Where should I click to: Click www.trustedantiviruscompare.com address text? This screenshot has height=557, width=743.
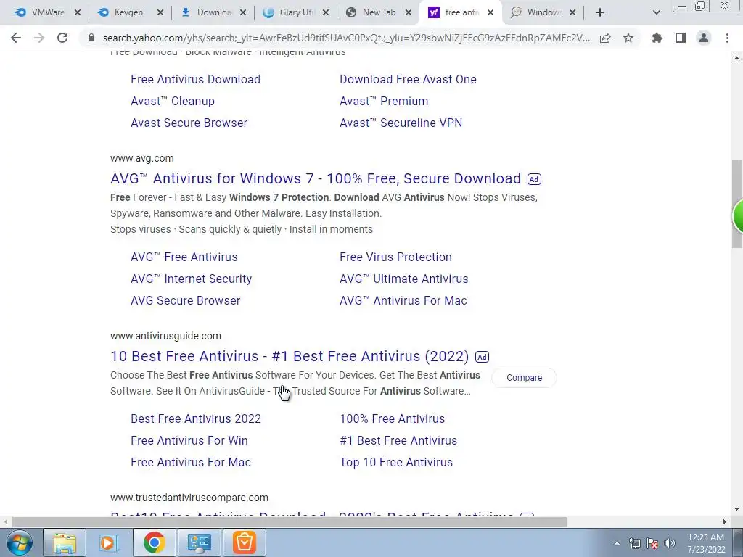click(189, 498)
